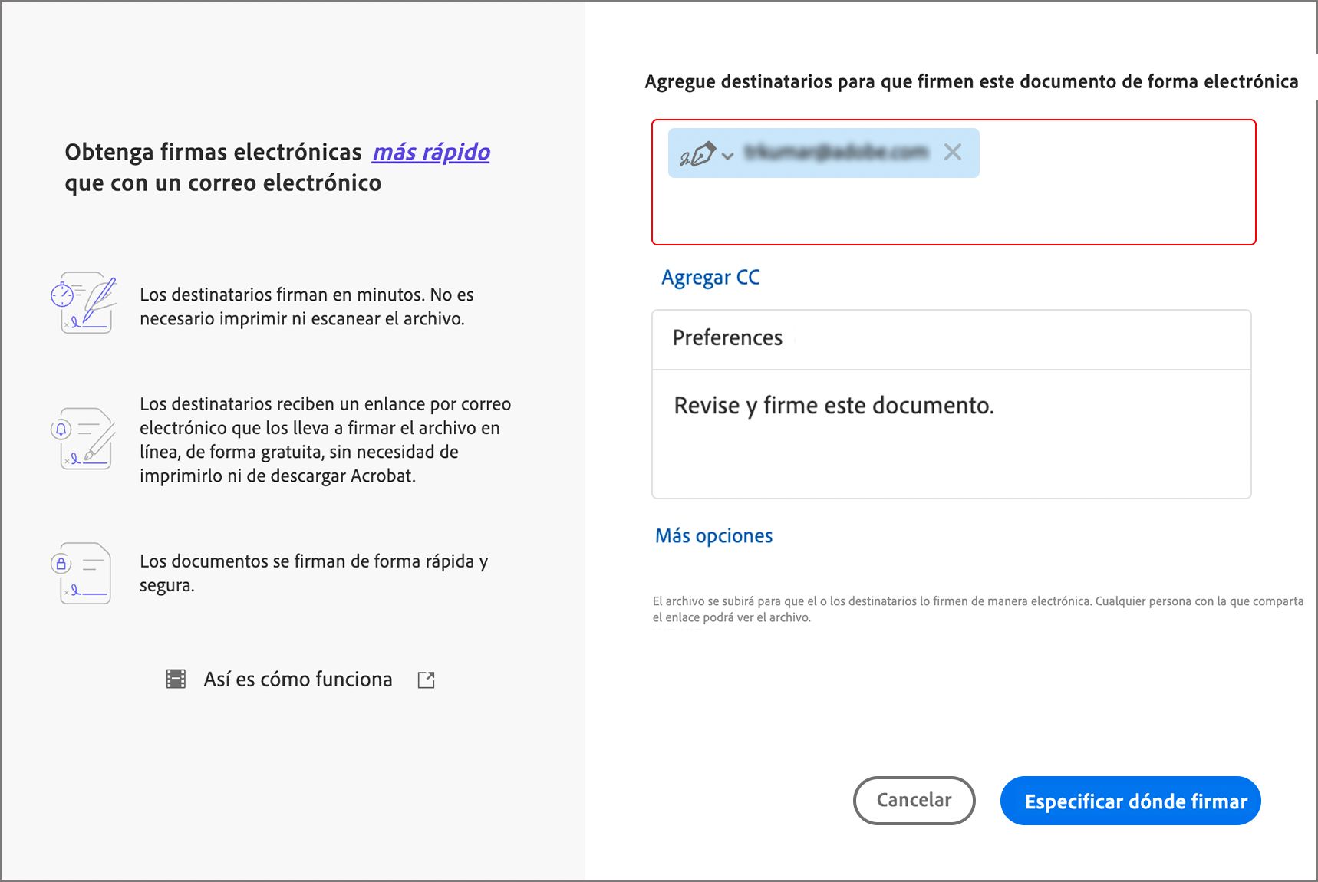Screen dimensions: 1318x882
Task: Click the "Así es cómo funciona" text
Action: [x=297, y=679]
